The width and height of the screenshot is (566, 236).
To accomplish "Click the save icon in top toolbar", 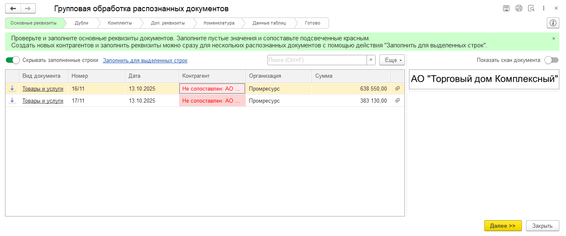I will point(506,8).
